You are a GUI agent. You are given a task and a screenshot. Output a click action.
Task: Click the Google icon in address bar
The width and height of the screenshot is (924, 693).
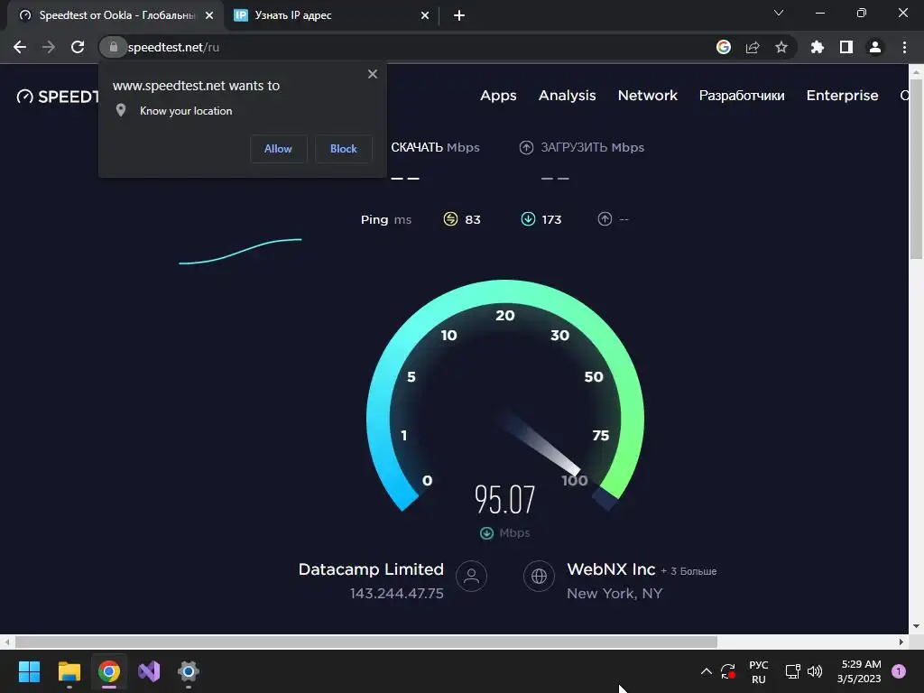coord(723,47)
